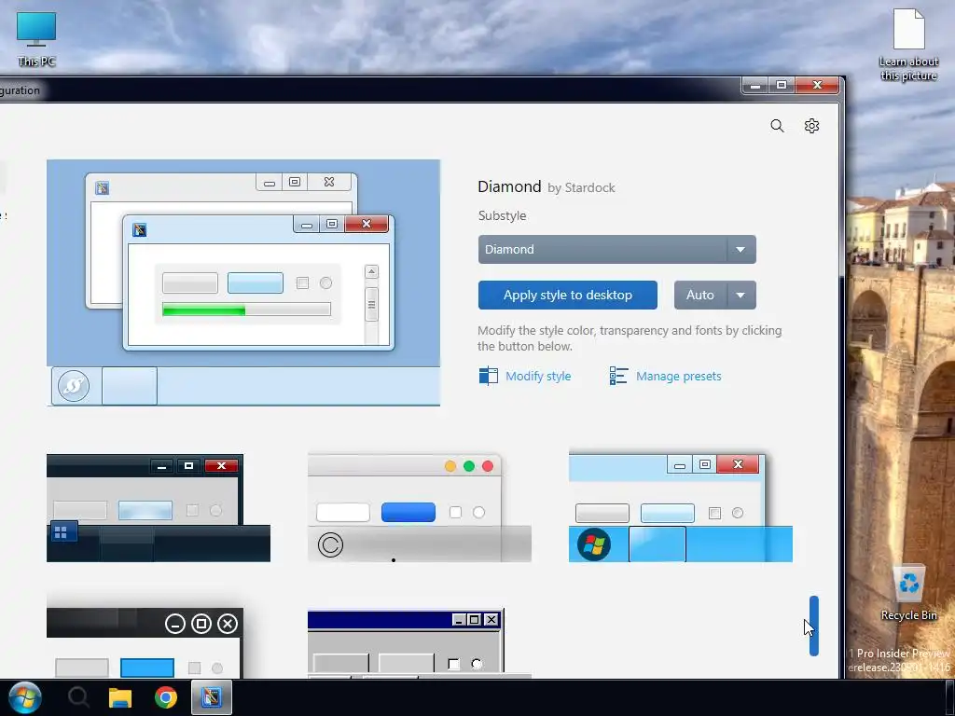Minimize the WindowBlinds configuration window
Image resolution: width=955 pixels, height=716 pixels.
(754, 85)
